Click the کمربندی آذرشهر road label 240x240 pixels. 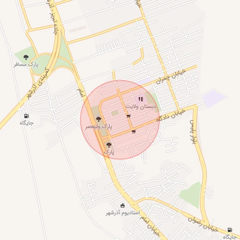click(38, 84)
